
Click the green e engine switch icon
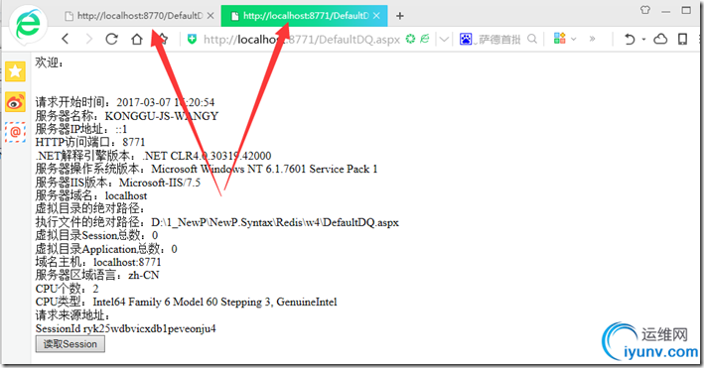424,39
